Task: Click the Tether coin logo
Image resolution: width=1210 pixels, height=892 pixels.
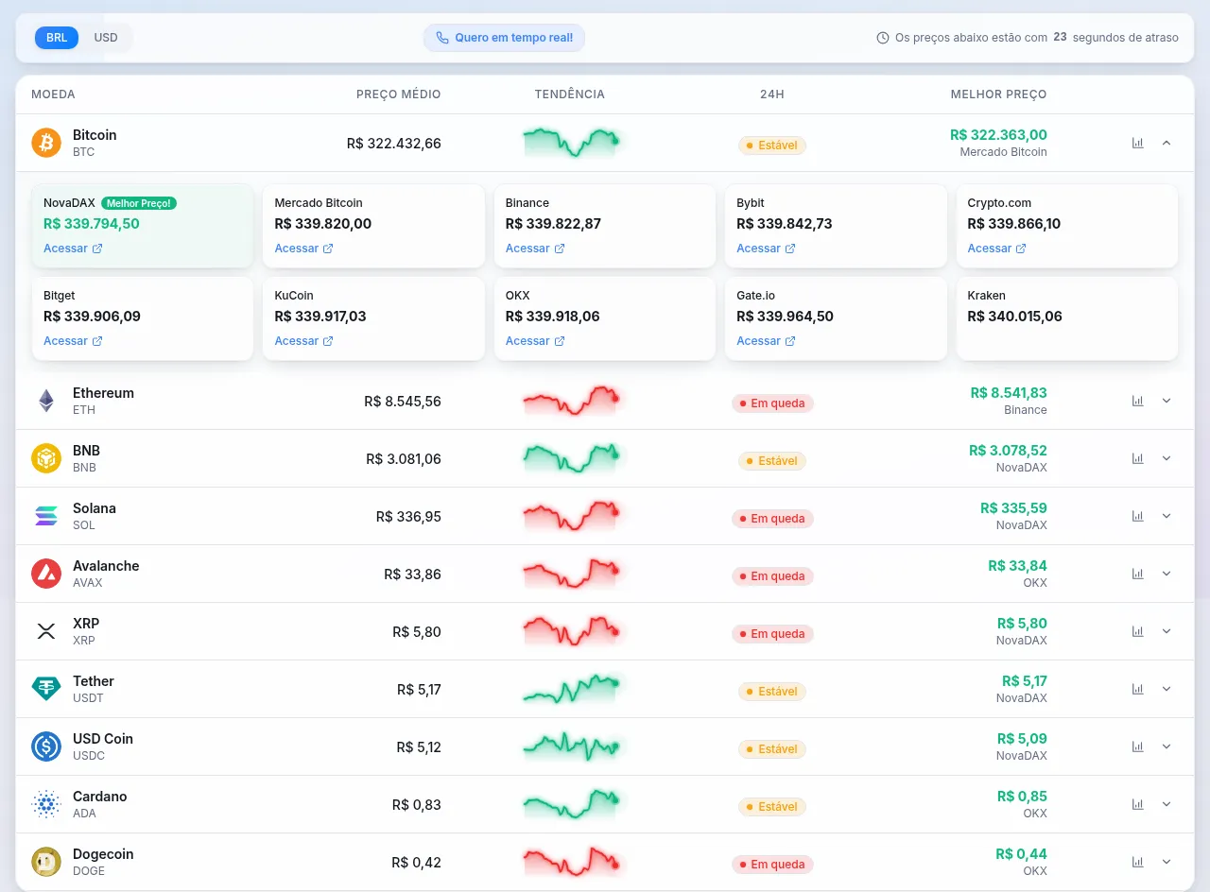Action: [x=46, y=689]
